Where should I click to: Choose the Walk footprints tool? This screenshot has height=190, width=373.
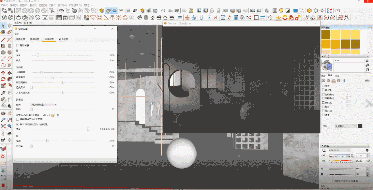point(3,140)
